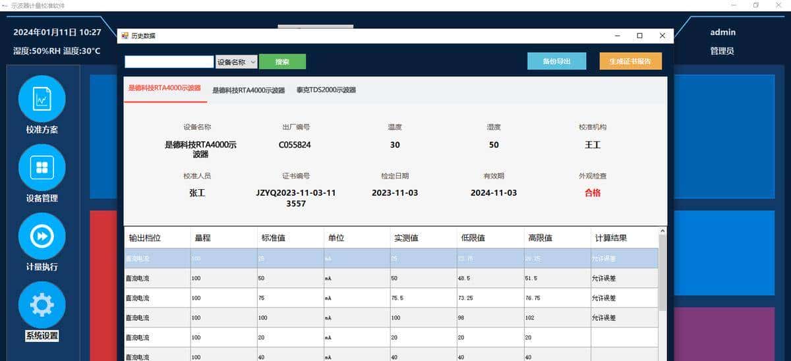This screenshot has width=791, height=361.
Task: Maximize the 历史数据 dialog window
Action: click(639, 36)
